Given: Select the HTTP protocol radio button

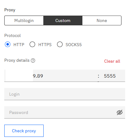Looking at the screenshot, I should point(8,44).
